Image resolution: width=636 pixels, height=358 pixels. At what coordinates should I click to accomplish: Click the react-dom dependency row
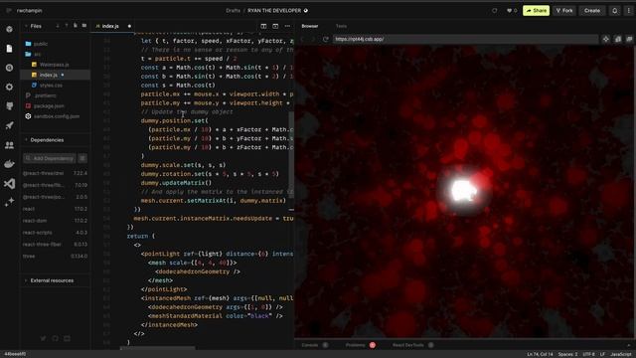[56, 221]
